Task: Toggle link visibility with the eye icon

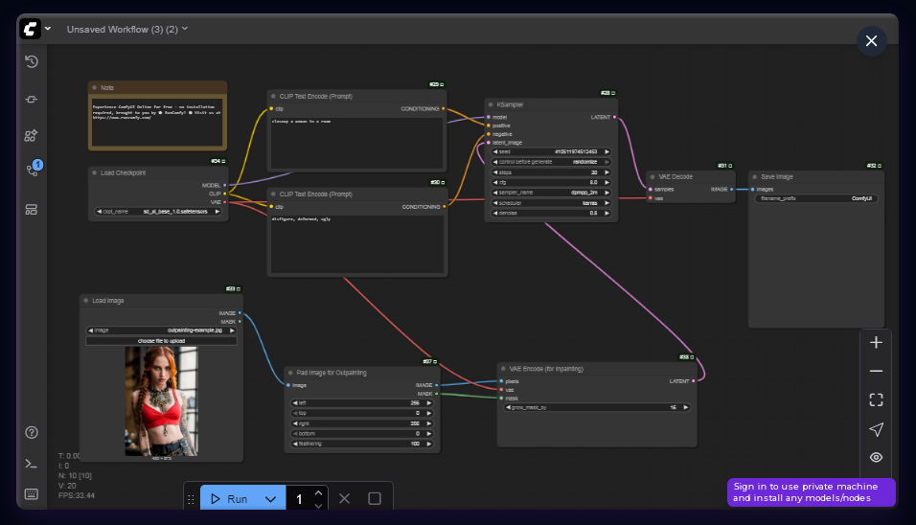Action: [x=876, y=457]
